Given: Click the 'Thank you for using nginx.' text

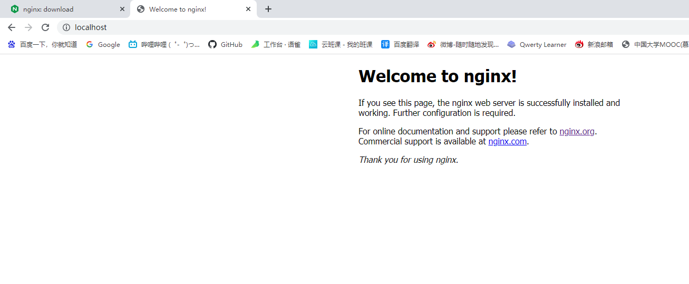Looking at the screenshot, I should pyautogui.click(x=409, y=160).
